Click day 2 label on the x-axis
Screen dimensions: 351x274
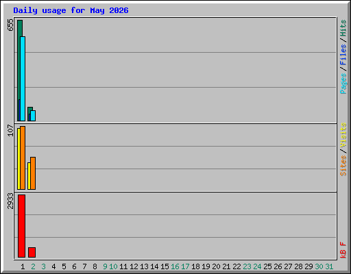click(x=33, y=266)
